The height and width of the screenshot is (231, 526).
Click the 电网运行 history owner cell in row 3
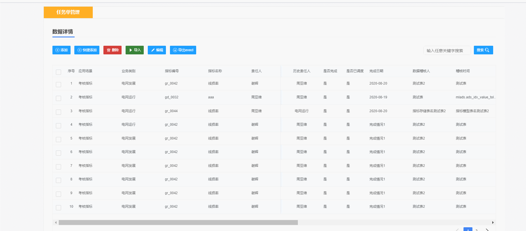point(302,111)
